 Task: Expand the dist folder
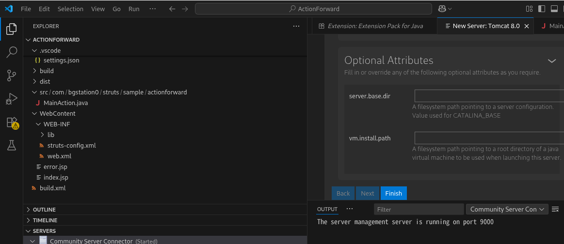(x=34, y=81)
